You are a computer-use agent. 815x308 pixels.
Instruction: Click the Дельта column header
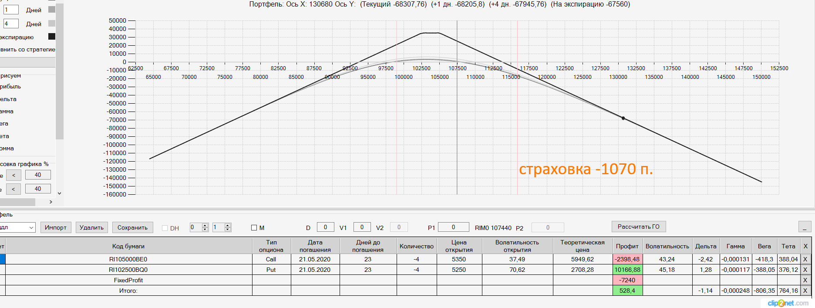tap(706, 246)
